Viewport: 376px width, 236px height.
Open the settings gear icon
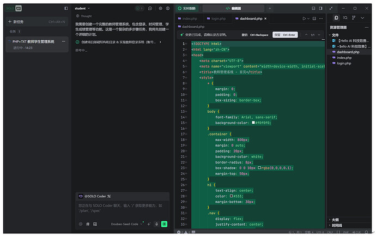pyautogui.click(x=160, y=8)
